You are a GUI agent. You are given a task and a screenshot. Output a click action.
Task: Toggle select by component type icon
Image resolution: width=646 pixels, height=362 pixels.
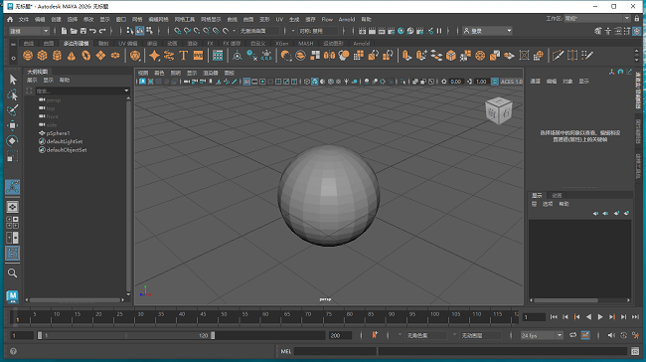(149, 31)
